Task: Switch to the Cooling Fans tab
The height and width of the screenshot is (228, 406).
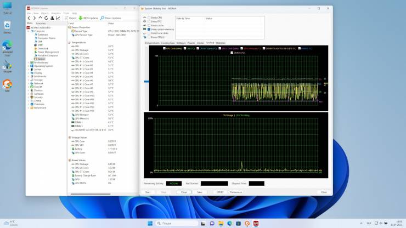Action: click(x=168, y=43)
